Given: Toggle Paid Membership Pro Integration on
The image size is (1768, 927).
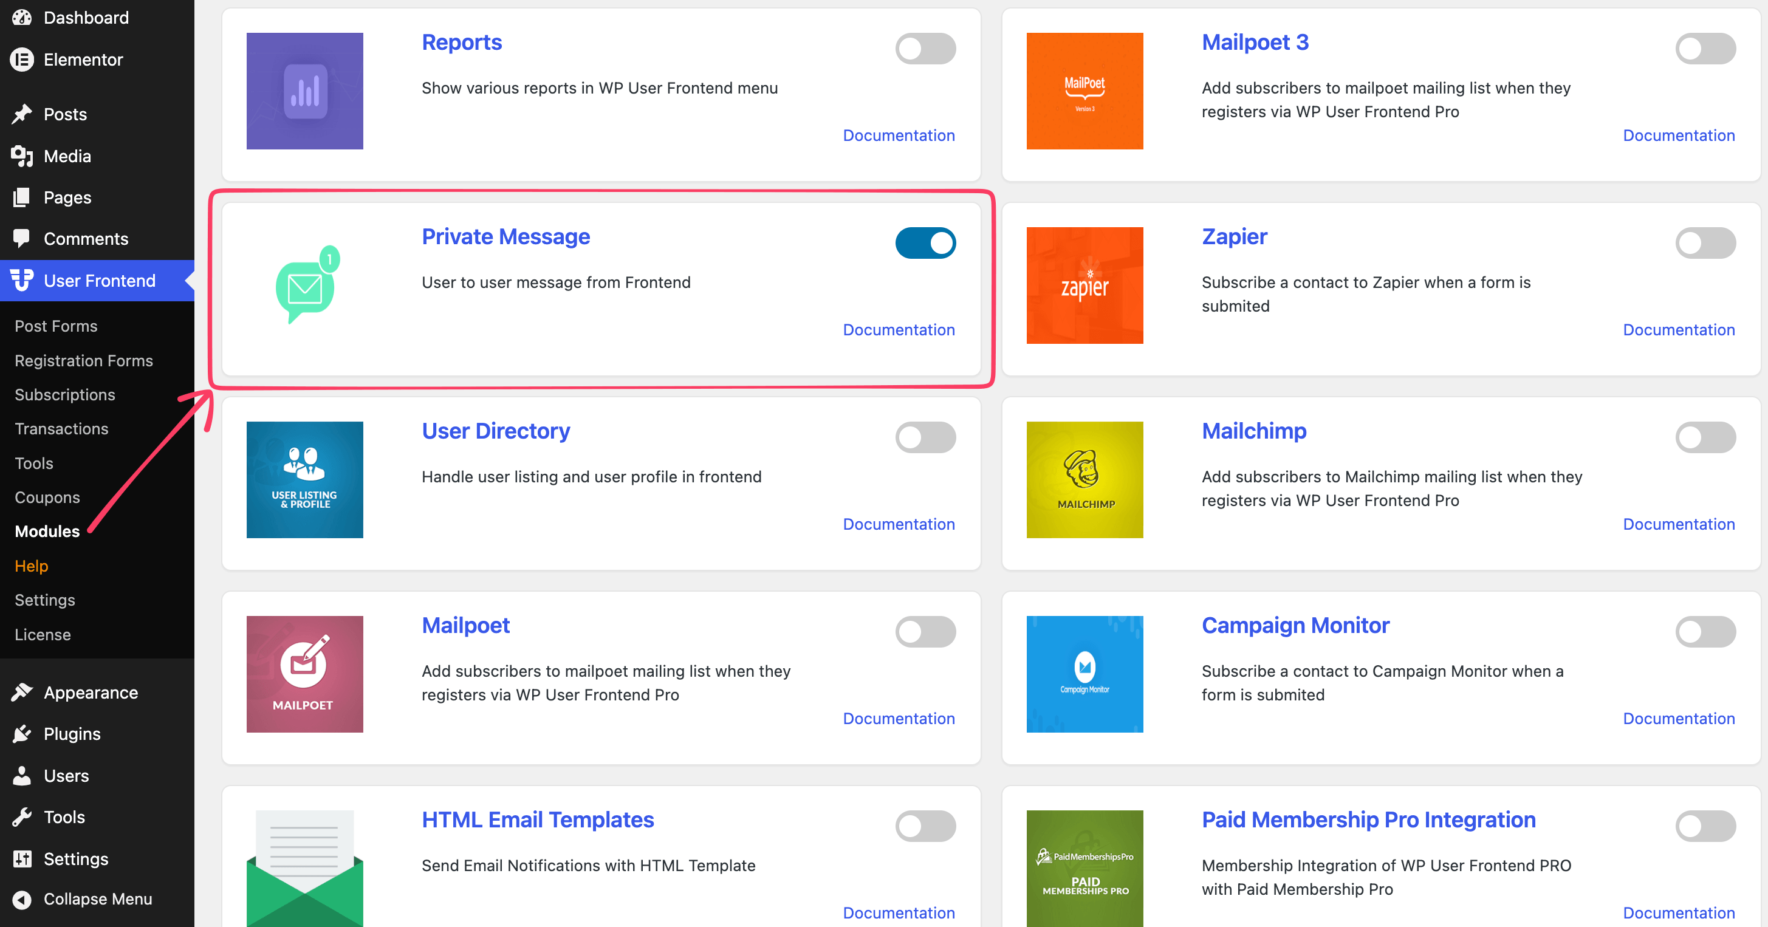Looking at the screenshot, I should (x=1705, y=826).
